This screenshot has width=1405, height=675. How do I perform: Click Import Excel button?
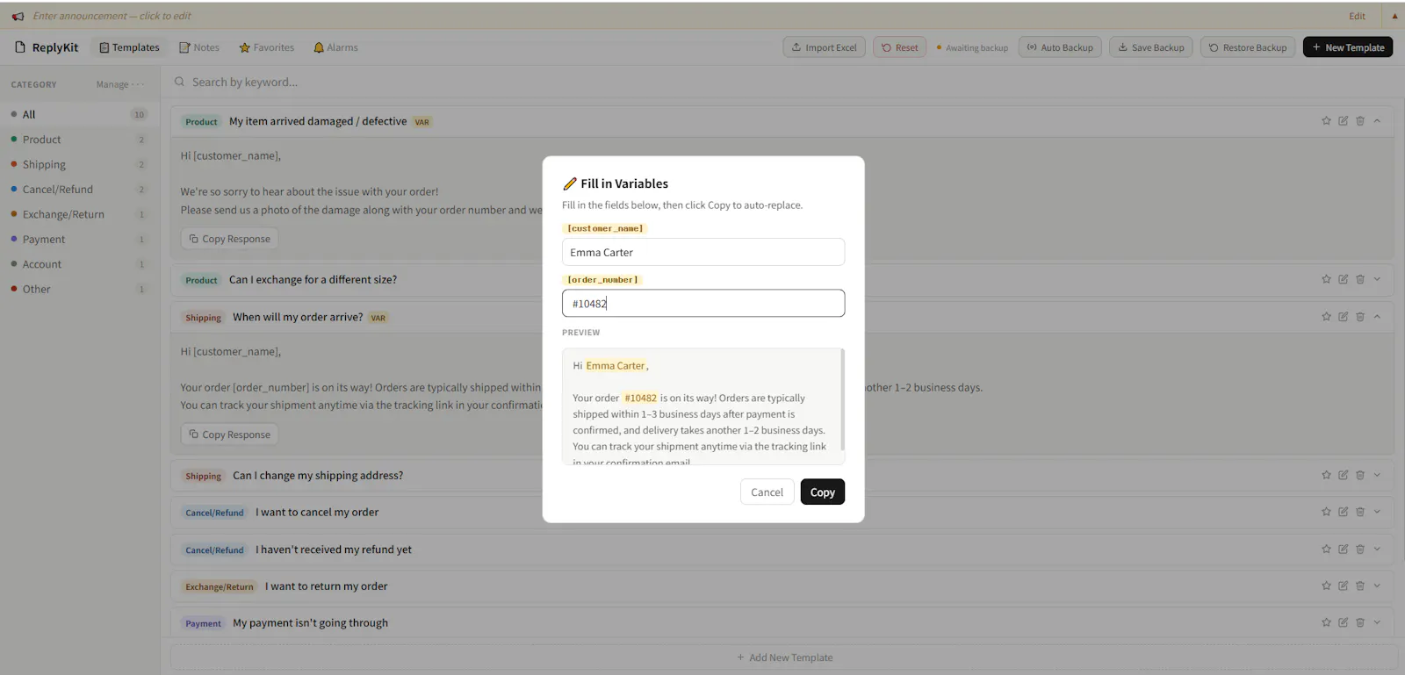click(824, 47)
